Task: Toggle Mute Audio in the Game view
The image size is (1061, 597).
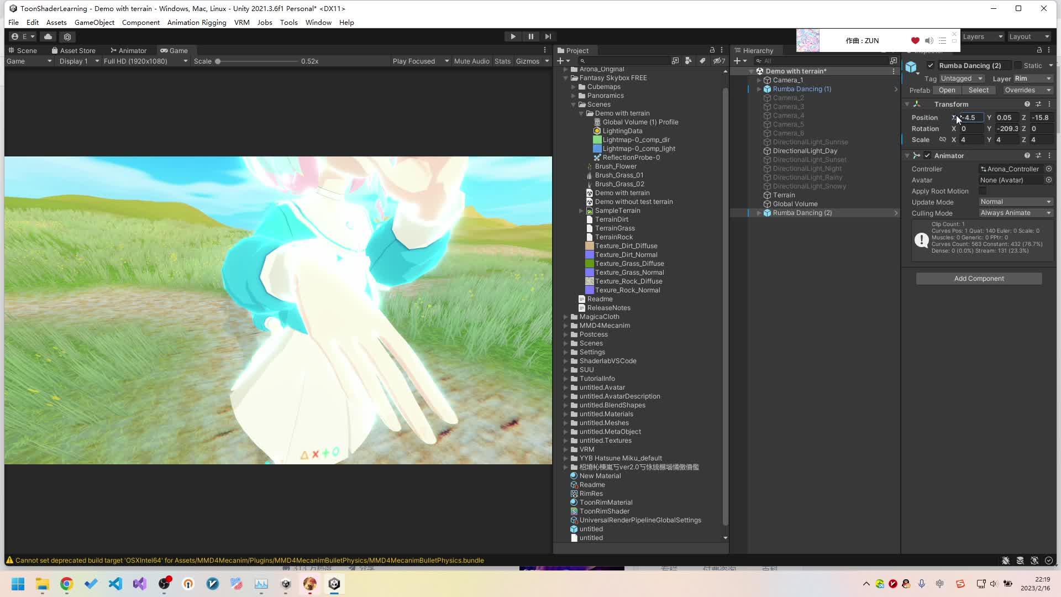Action: [471, 61]
